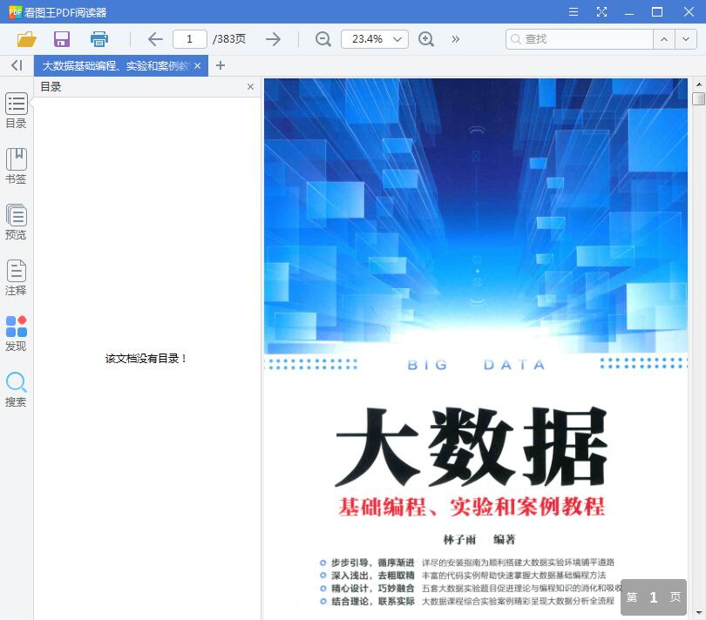Close the PDF reader window
Screen dimensions: 706x620
click(x=689, y=11)
